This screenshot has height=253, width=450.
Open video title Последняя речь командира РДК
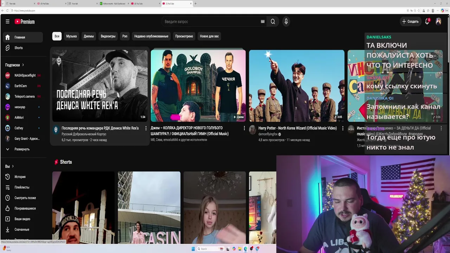click(x=100, y=128)
